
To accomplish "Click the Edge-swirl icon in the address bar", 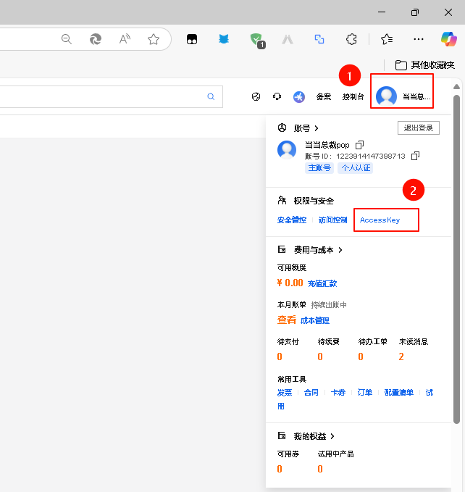I will coord(96,39).
